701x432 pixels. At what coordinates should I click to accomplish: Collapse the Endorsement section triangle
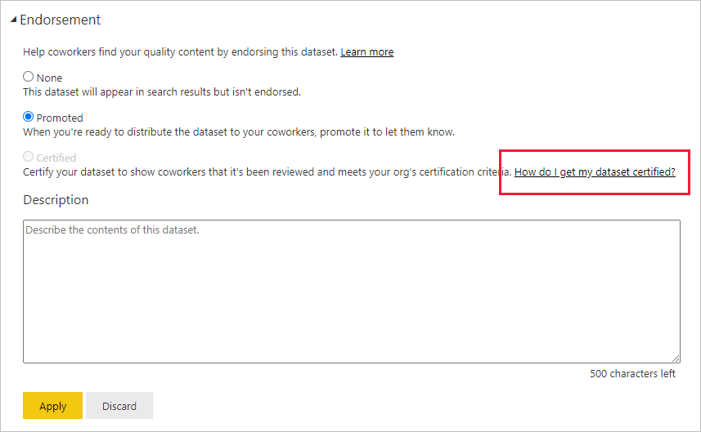[x=13, y=20]
